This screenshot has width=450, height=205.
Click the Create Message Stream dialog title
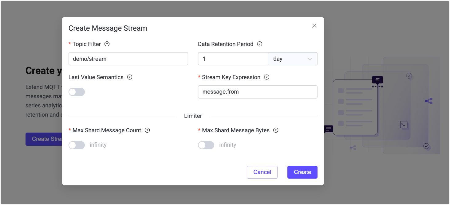pyautogui.click(x=108, y=28)
